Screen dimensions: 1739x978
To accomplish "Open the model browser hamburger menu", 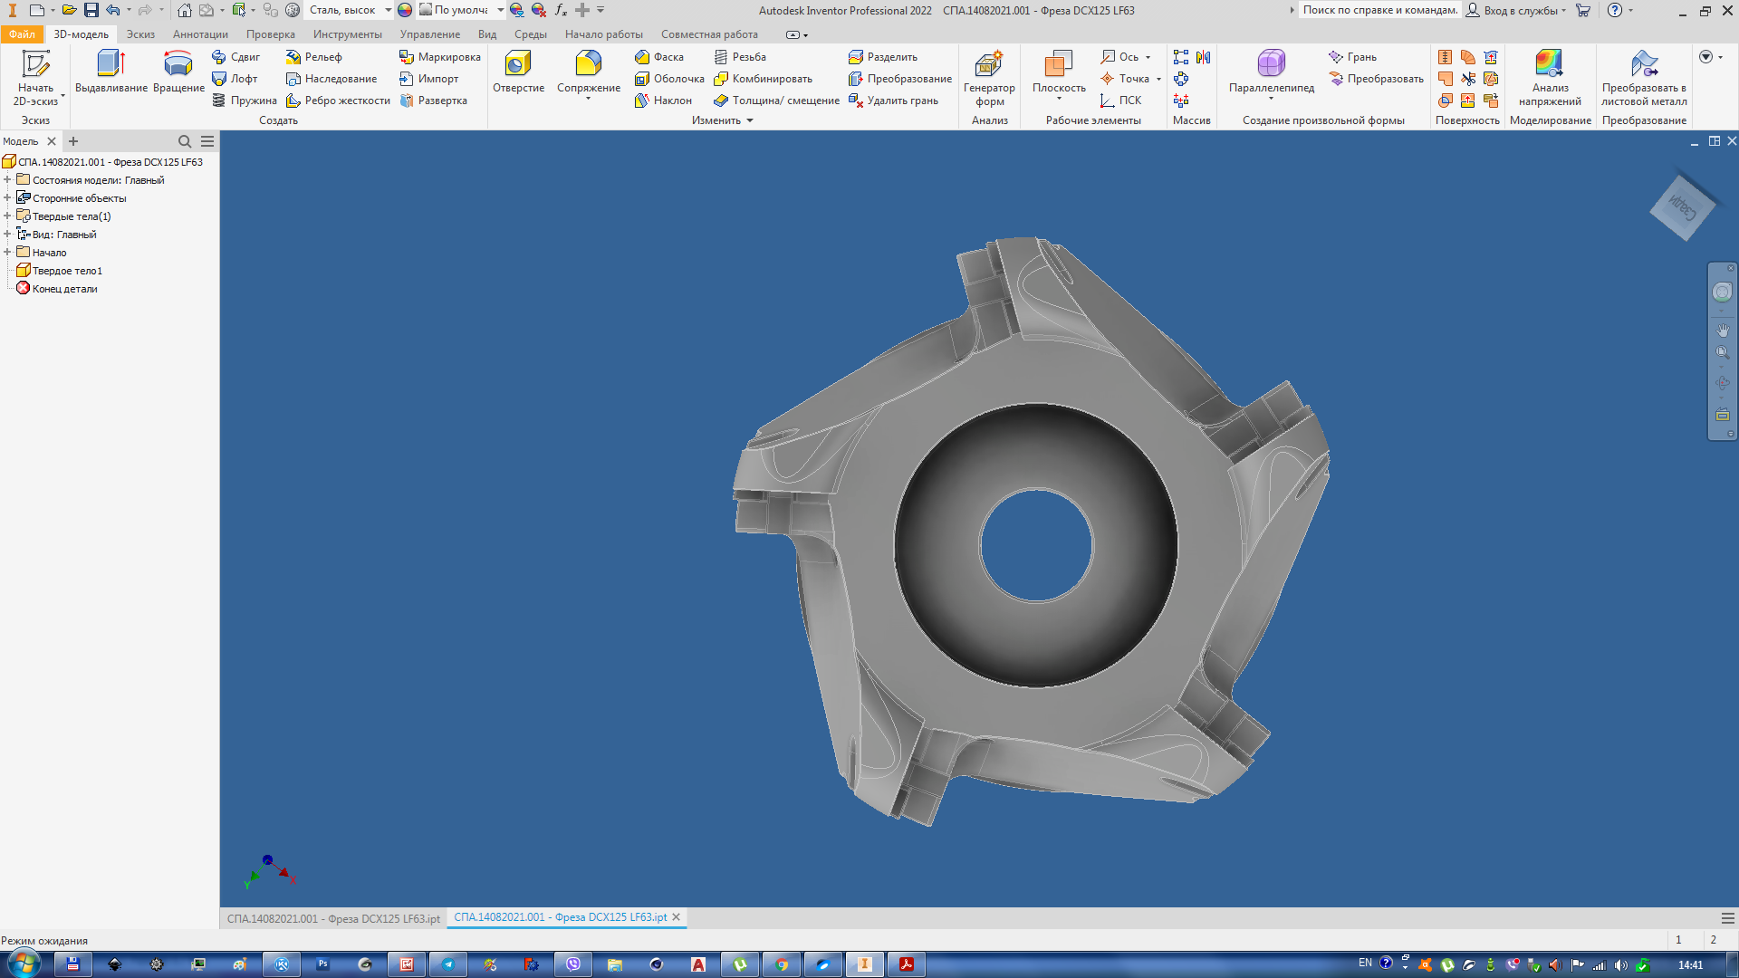I will (x=207, y=141).
